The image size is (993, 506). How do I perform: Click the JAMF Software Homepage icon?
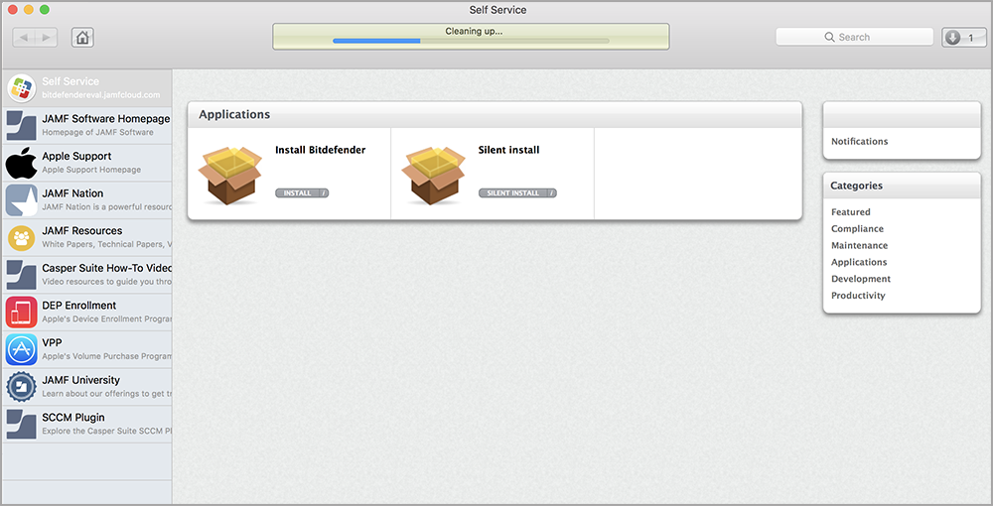(x=22, y=125)
